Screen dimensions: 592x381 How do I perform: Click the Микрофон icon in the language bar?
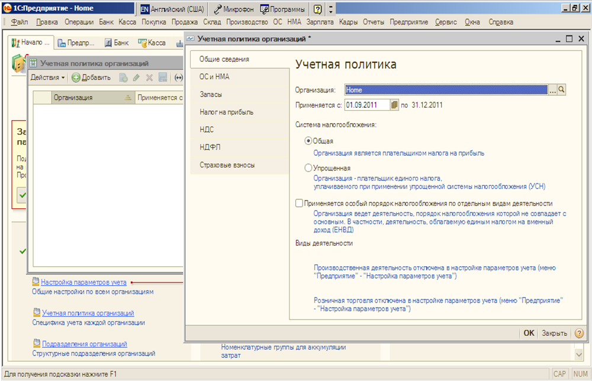pyautogui.click(x=217, y=9)
